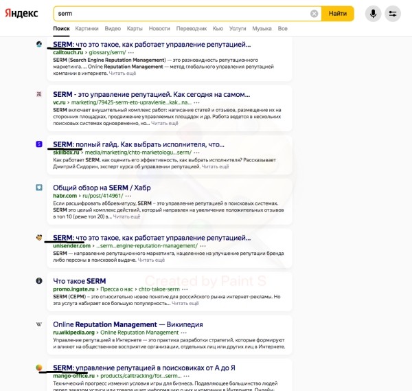Switch to the Картинки tab
This screenshot has width=412, height=391.
click(x=87, y=29)
